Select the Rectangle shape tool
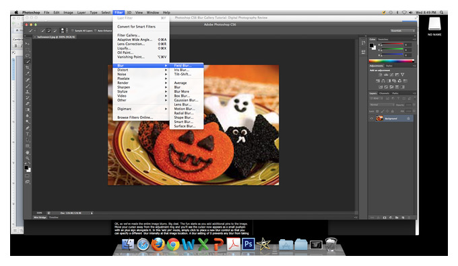 pos(28,146)
